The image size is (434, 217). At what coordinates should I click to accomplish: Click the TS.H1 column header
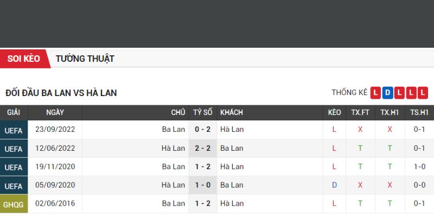point(419,112)
